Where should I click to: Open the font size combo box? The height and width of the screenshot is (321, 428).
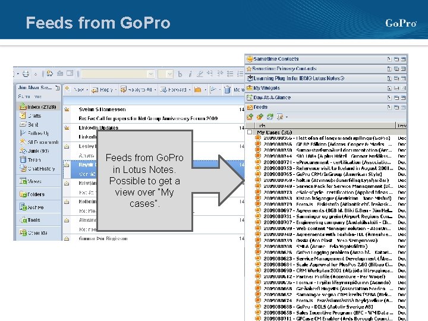[165, 74]
